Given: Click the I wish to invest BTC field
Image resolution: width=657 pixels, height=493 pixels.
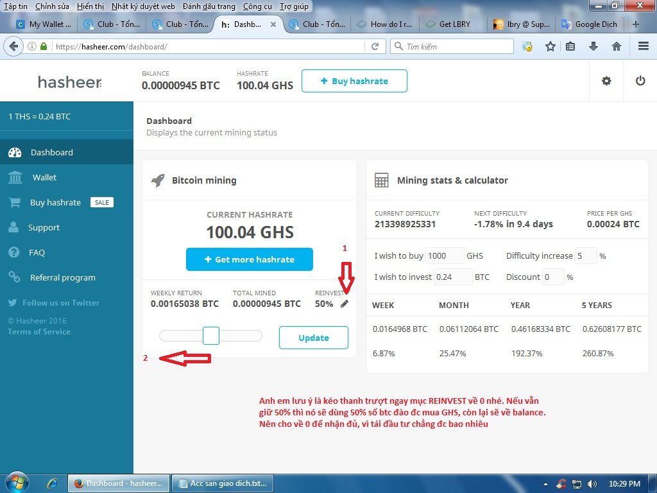Looking at the screenshot, I should pyautogui.click(x=453, y=277).
